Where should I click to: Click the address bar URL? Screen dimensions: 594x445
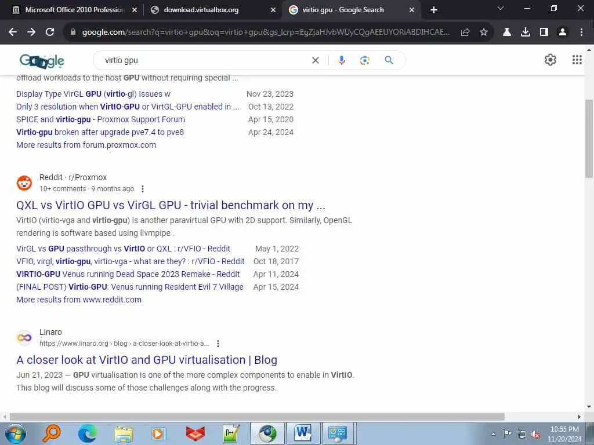point(266,32)
